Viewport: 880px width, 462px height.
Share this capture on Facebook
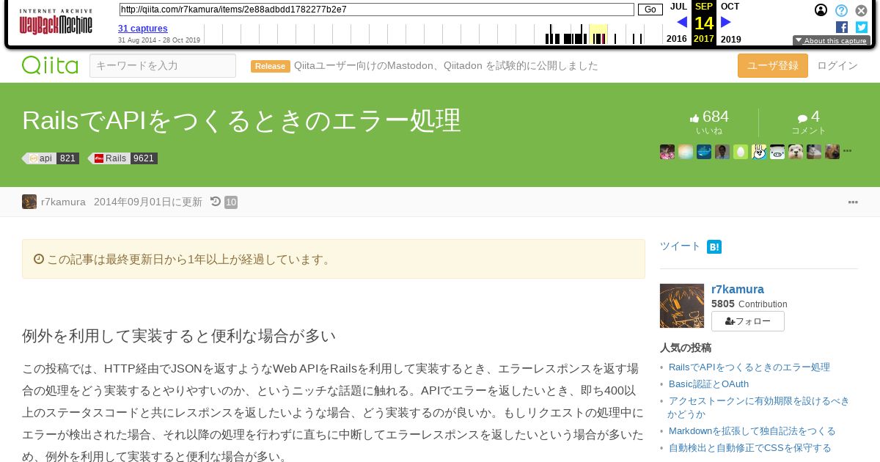(842, 27)
